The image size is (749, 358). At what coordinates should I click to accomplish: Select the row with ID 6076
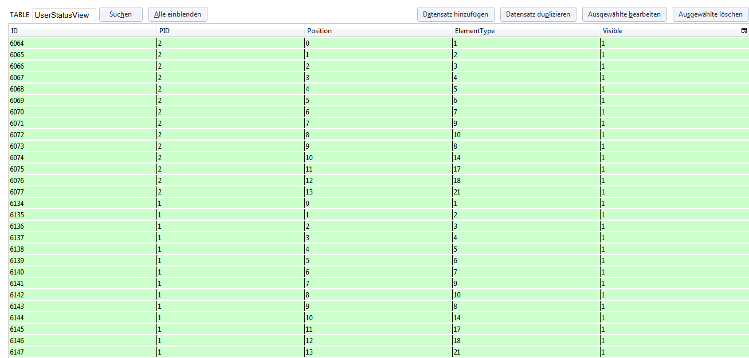coord(379,181)
